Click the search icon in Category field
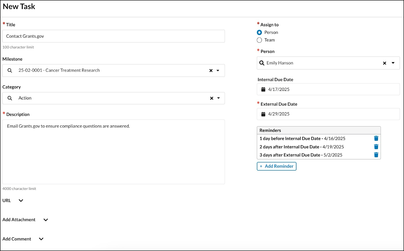The width and height of the screenshot is (404, 251). click(x=10, y=98)
